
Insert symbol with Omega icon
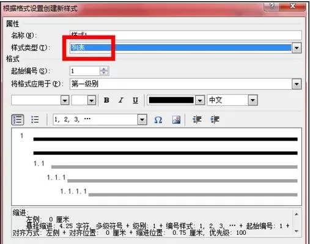point(158,120)
